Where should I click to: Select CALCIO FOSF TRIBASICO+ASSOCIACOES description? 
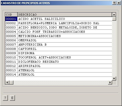65,32
